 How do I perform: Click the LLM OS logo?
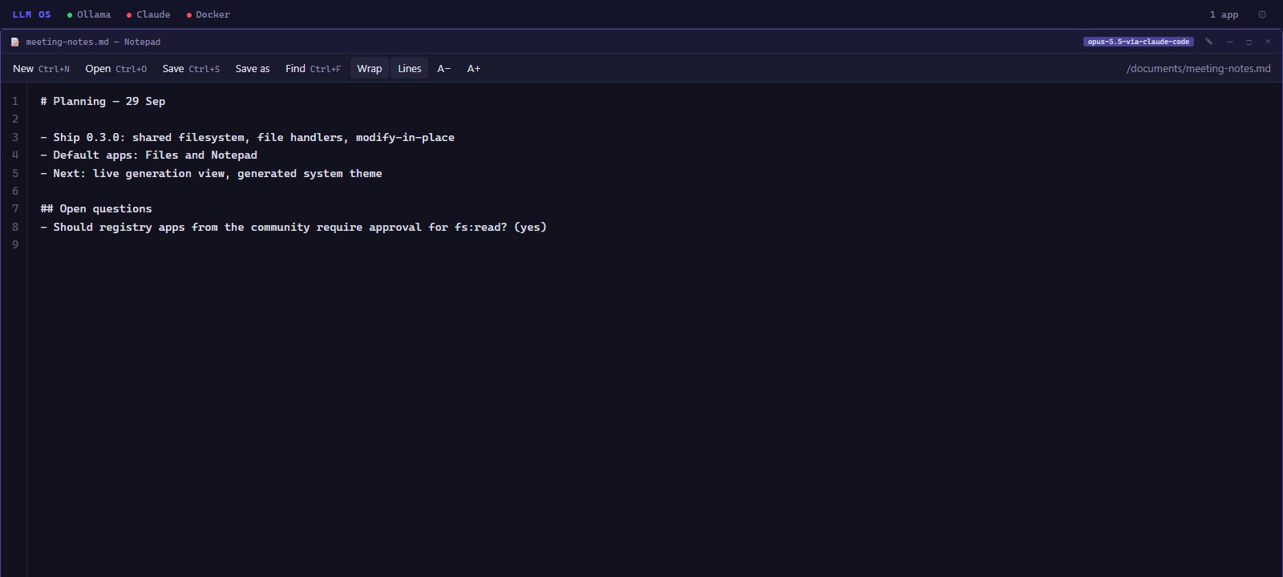click(32, 14)
